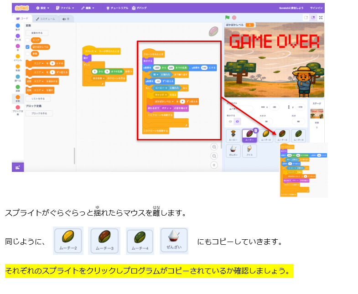Image resolution: width=358 pixels, height=294 pixels.
Task: Zoom in on the code workspace
Action: point(214,147)
